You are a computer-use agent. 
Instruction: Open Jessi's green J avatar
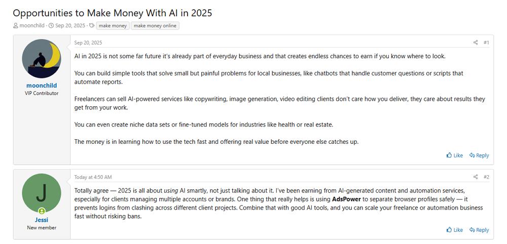(x=42, y=193)
